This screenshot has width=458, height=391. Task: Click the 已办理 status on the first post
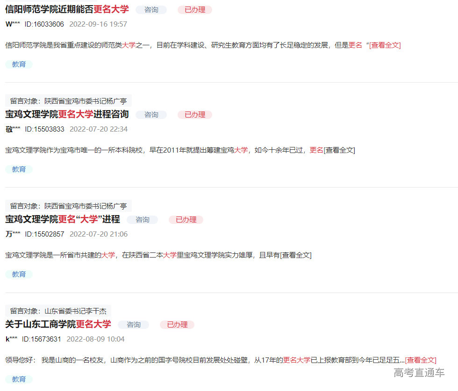[194, 9]
